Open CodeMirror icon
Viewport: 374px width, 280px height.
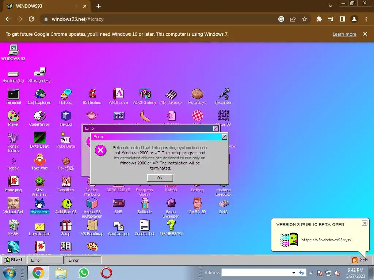click(x=39, y=118)
